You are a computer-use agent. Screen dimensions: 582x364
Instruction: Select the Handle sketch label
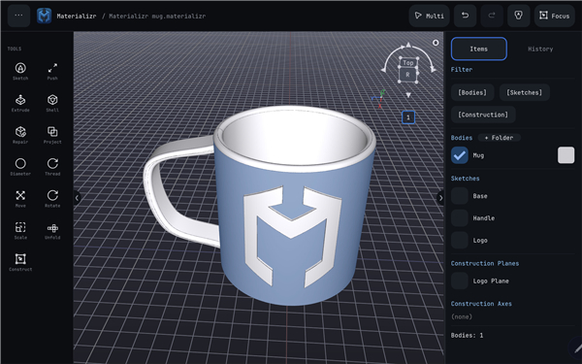pos(484,218)
